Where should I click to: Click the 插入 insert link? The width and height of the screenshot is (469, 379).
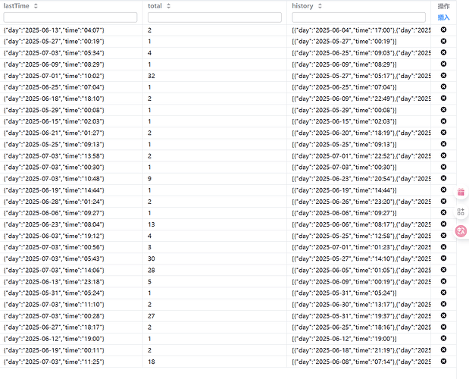(x=443, y=17)
